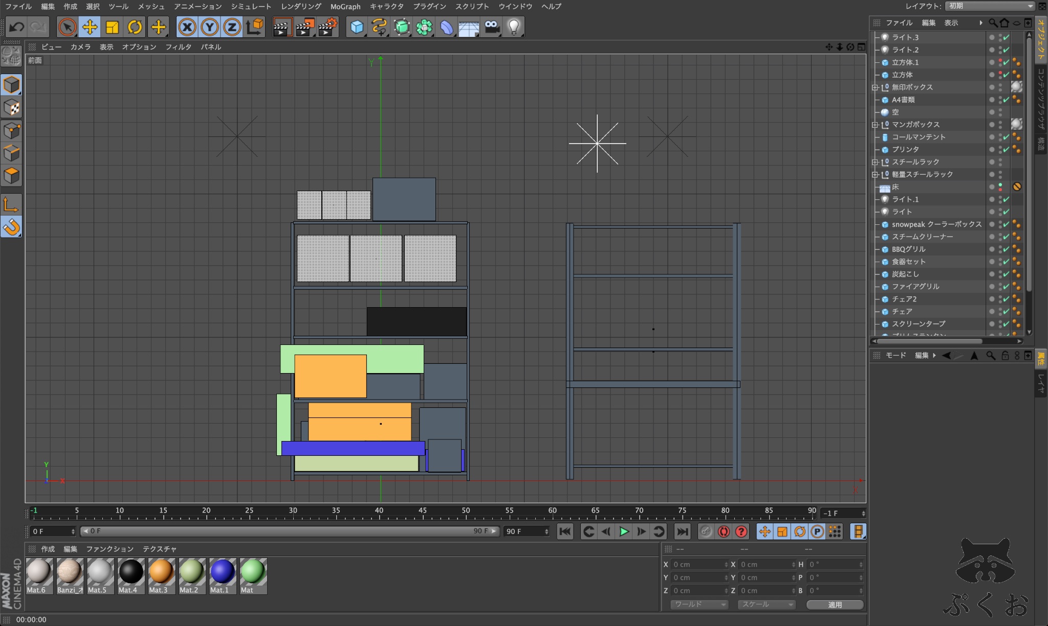Render to Picture Viewer
1048x626 pixels.
(305, 27)
